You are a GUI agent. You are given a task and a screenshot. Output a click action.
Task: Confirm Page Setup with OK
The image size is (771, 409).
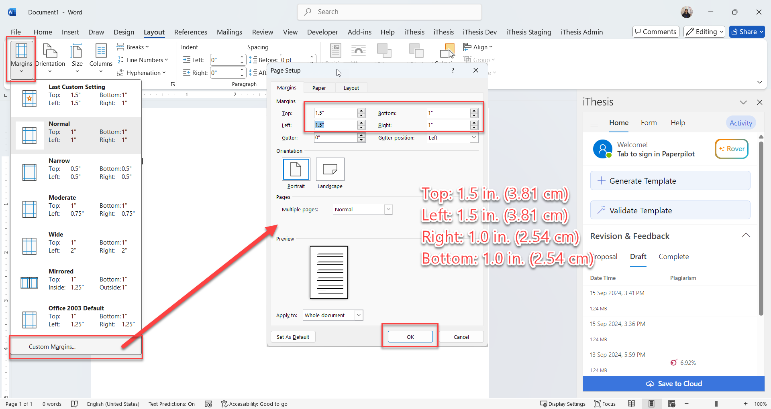tap(410, 337)
